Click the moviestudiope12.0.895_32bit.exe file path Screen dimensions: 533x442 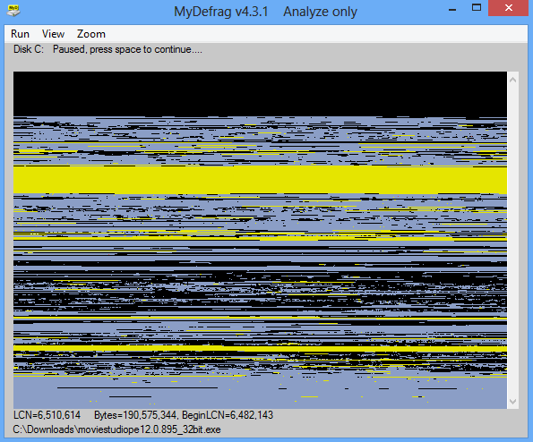click(x=117, y=429)
